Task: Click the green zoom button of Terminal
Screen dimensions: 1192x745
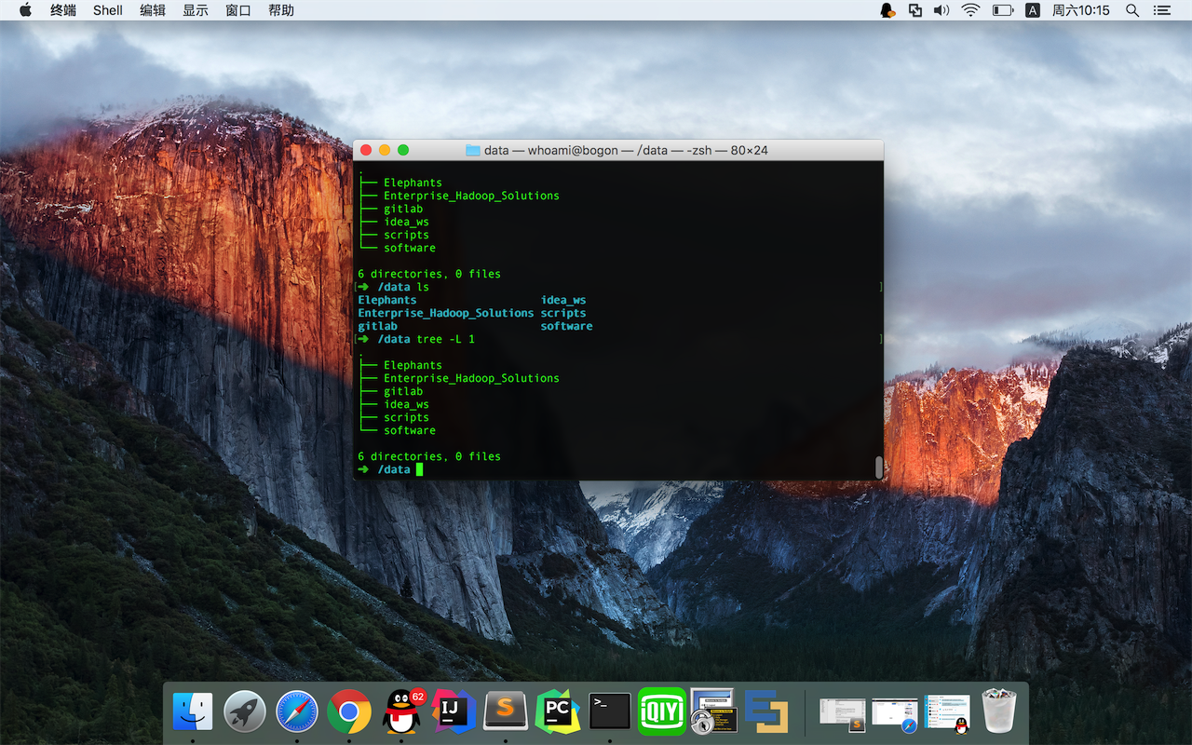Action: click(x=403, y=150)
